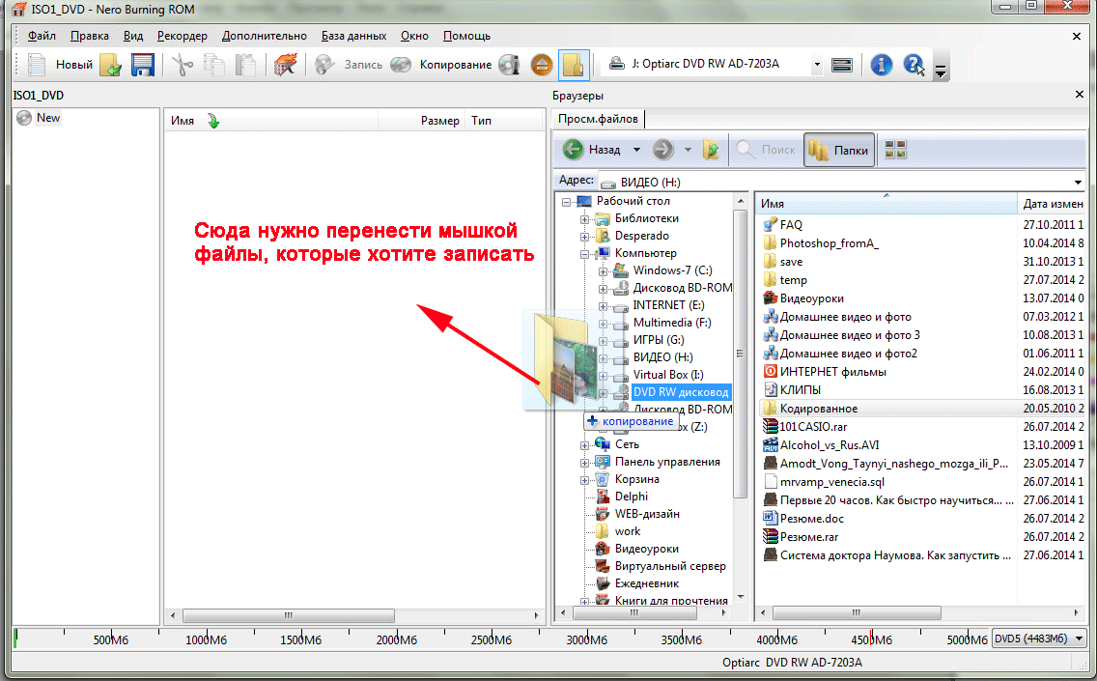Select the DVD RW дисковод tree item
This screenshot has width=1097, height=681.
pos(681,392)
